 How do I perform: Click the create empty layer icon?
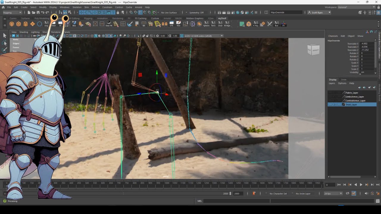click(x=369, y=87)
